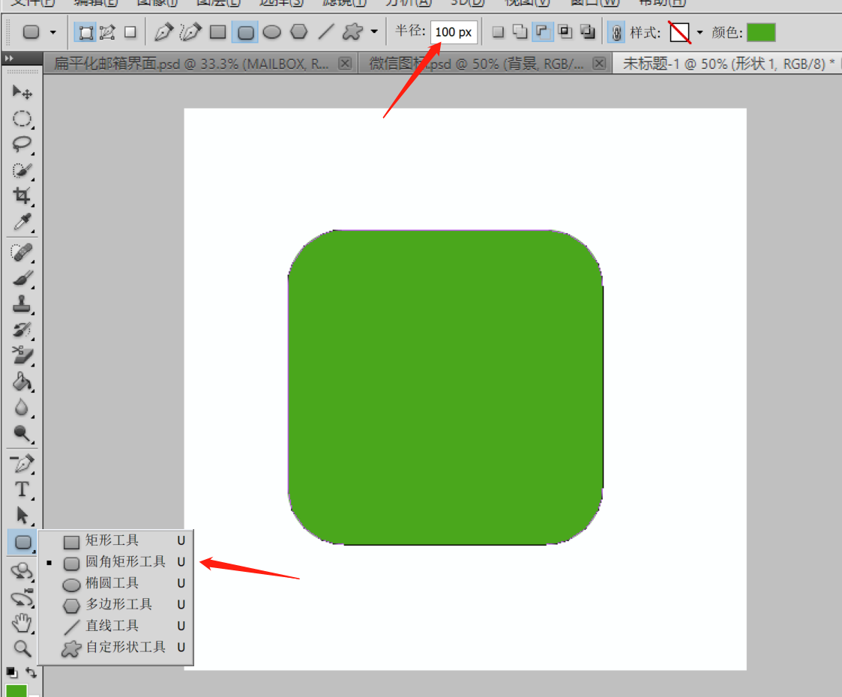Pick the Freeform Pen tool in options bar

point(190,31)
